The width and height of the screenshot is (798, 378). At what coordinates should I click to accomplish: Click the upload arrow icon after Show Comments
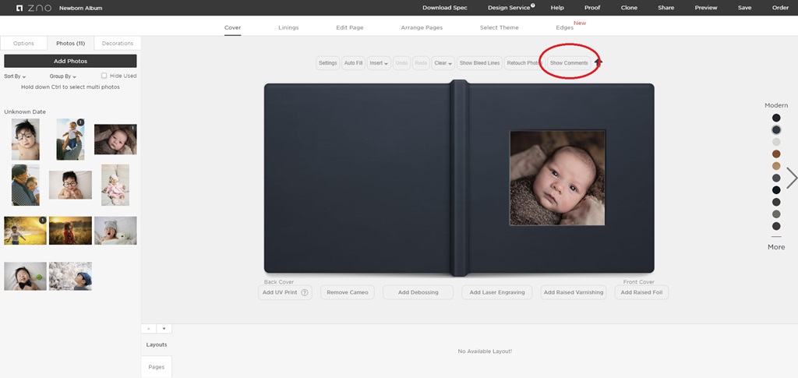[598, 62]
